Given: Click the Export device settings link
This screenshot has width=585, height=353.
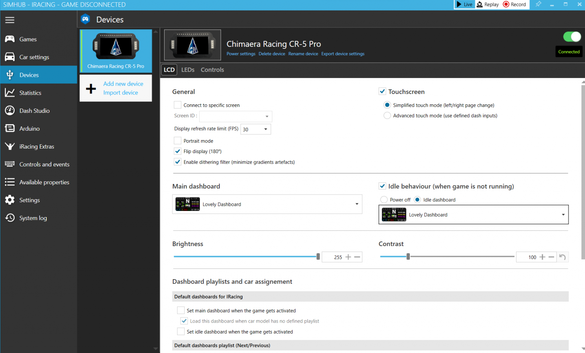Looking at the screenshot, I should coord(343,54).
